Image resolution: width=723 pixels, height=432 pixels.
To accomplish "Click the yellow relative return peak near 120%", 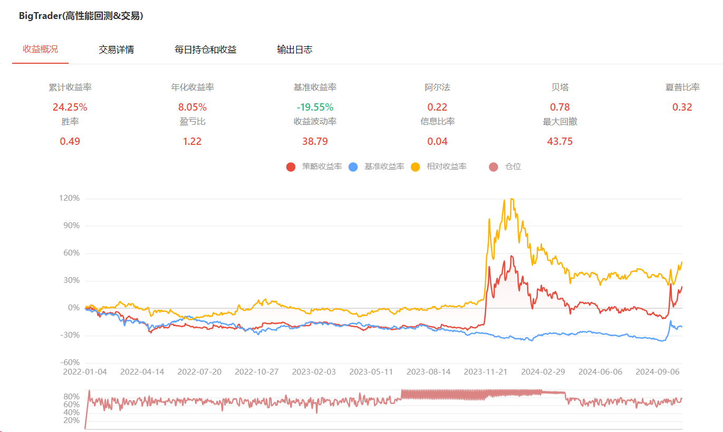I will tap(512, 199).
